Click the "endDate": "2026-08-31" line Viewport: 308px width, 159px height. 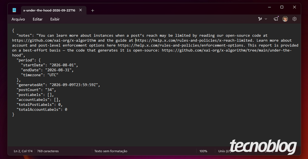[x=47, y=70]
